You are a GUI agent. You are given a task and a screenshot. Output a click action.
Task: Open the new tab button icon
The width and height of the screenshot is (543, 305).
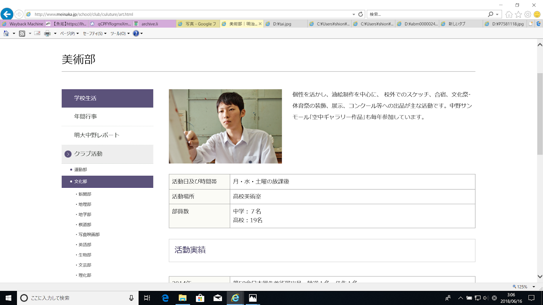tap(531, 24)
